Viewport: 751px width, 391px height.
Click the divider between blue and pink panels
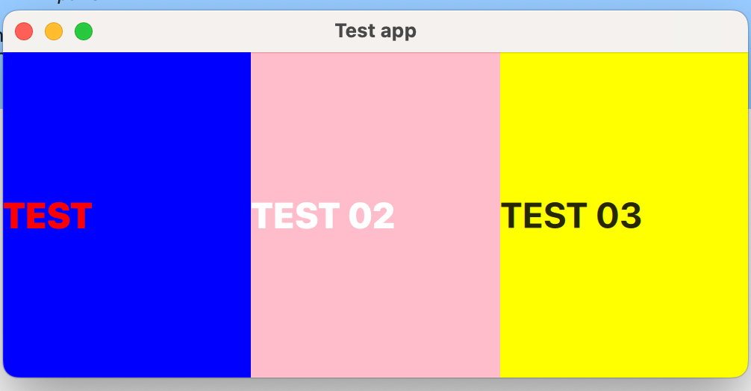coord(251,215)
